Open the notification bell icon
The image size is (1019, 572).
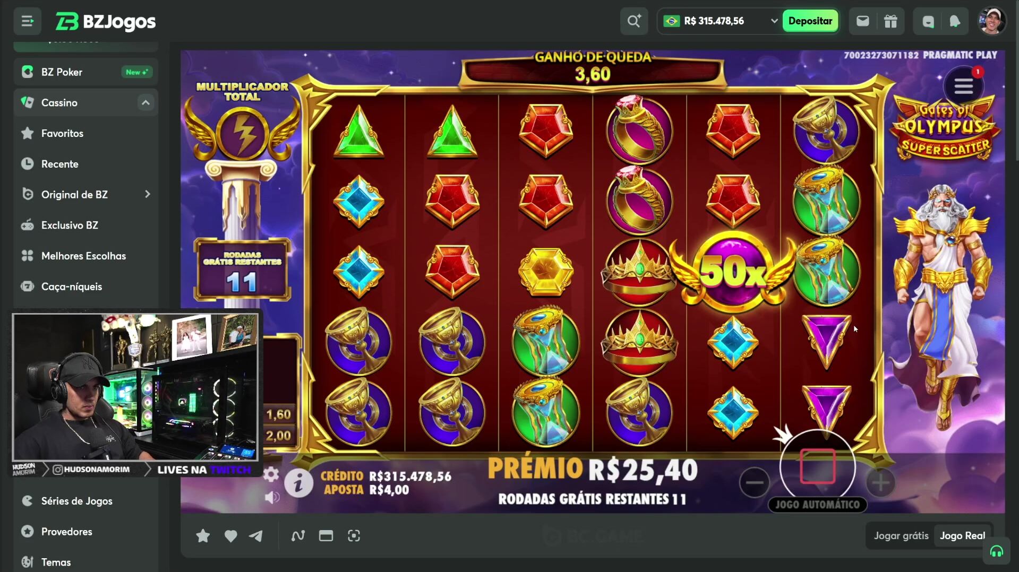tap(954, 21)
